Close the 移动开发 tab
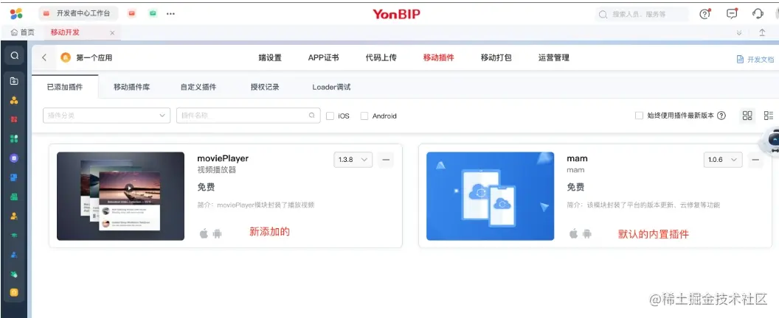The height and width of the screenshot is (318, 779). (112, 32)
